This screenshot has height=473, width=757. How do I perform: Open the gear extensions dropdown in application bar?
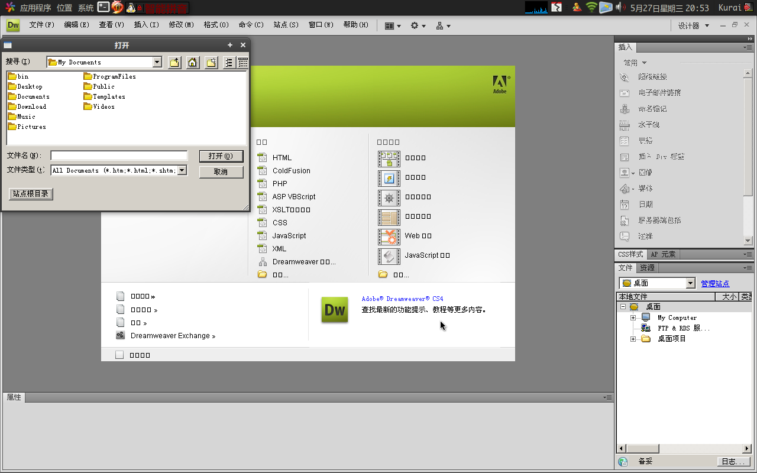point(418,25)
